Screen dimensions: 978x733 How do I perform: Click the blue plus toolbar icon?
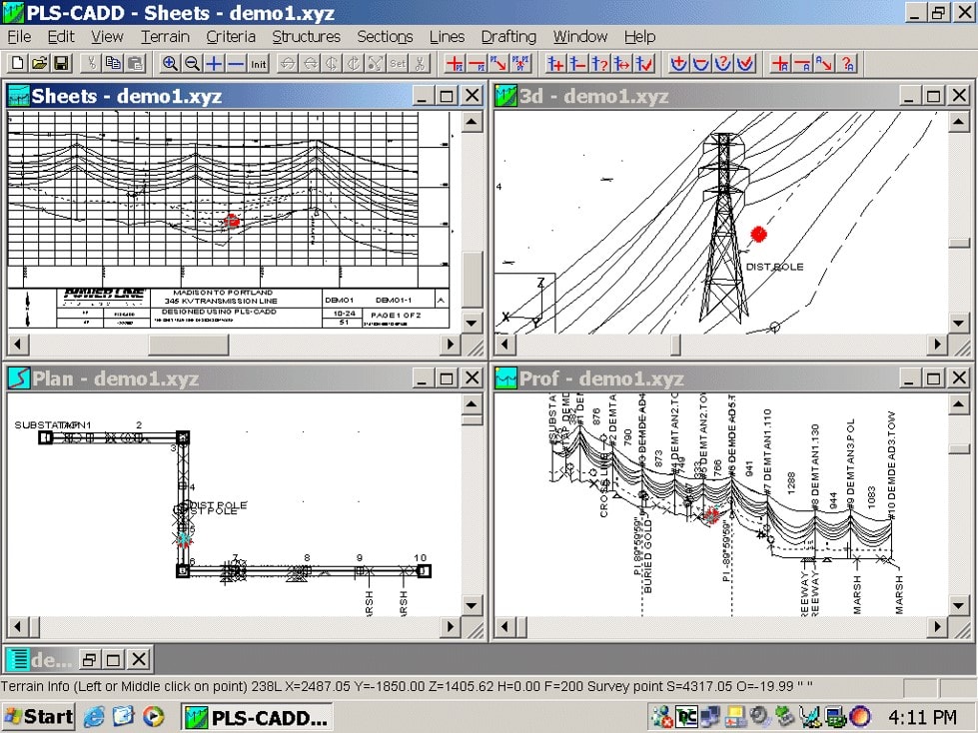[214, 63]
